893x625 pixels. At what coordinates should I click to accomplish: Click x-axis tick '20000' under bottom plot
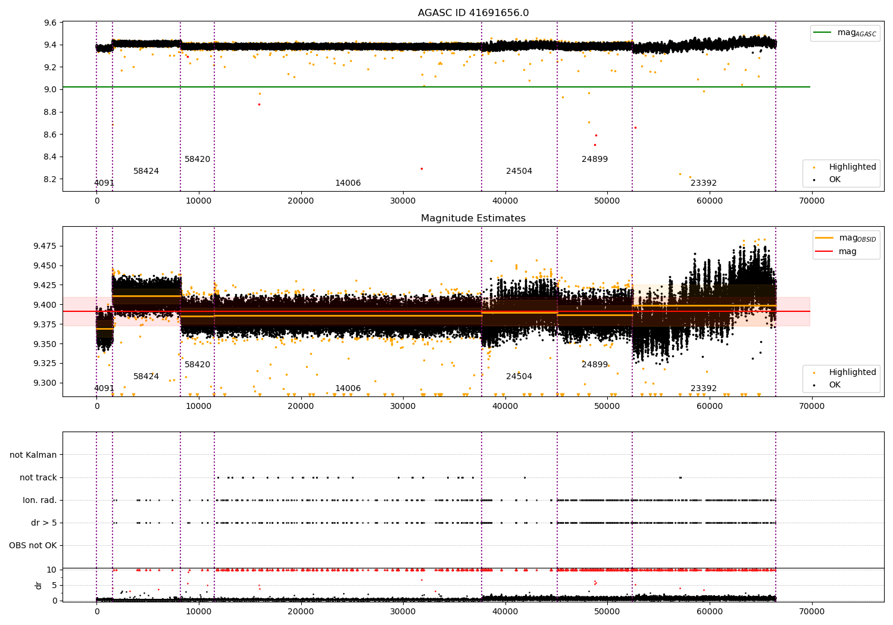(301, 612)
